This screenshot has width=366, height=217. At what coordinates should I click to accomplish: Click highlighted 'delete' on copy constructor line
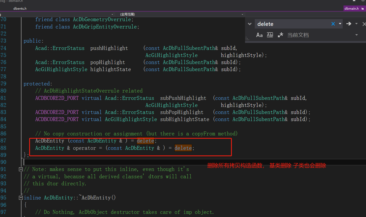(x=145, y=141)
